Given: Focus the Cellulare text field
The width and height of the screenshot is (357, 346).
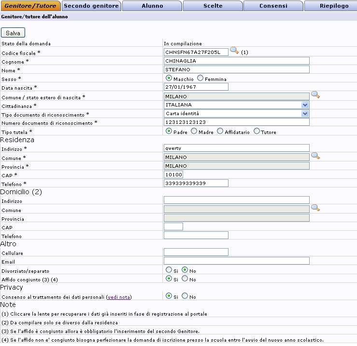Looking at the screenshot, I should pos(196,252).
